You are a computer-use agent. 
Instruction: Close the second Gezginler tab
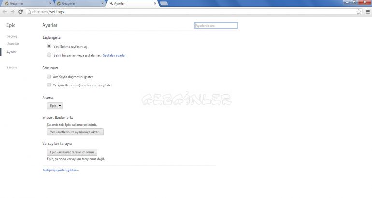click(x=103, y=3)
